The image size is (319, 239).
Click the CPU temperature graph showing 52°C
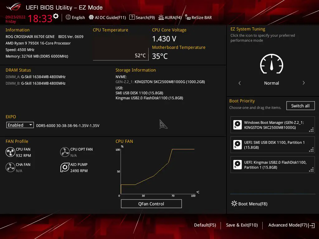pos(121,48)
